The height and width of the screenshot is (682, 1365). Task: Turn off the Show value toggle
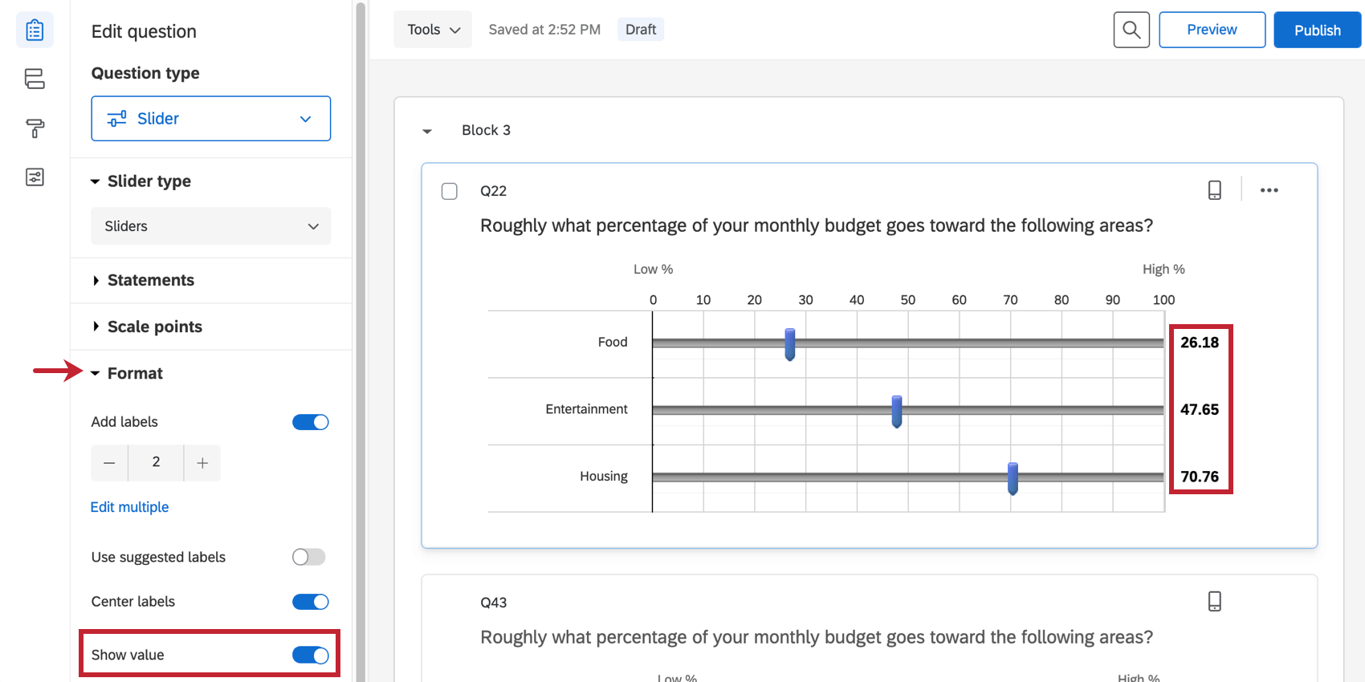pyautogui.click(x=311, y=655)
